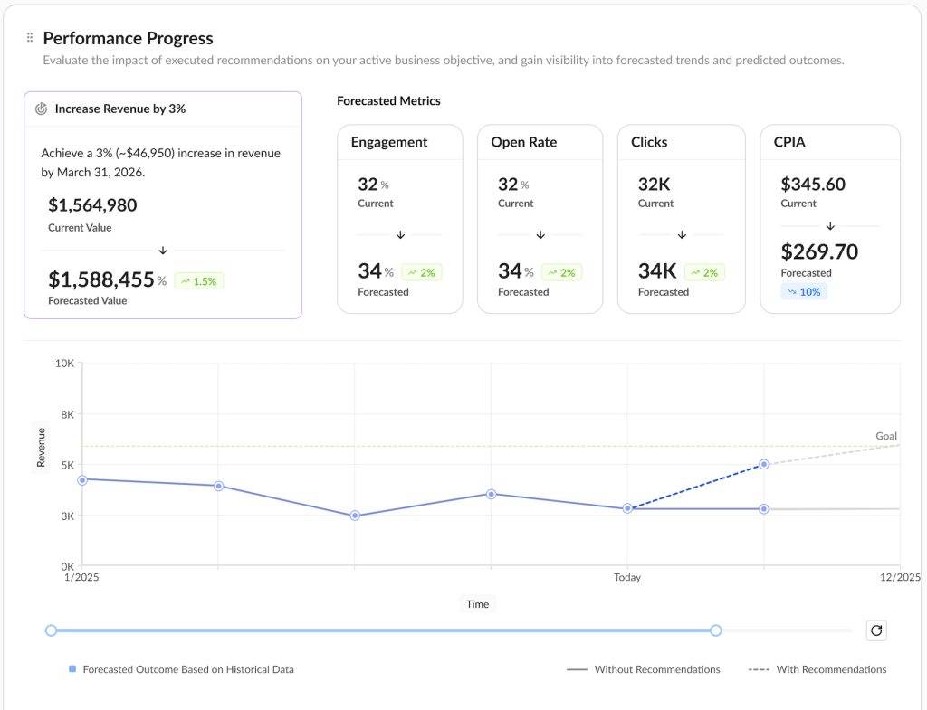Open the Clicks metric card
927x710 pixels.
tap(681, 220)
